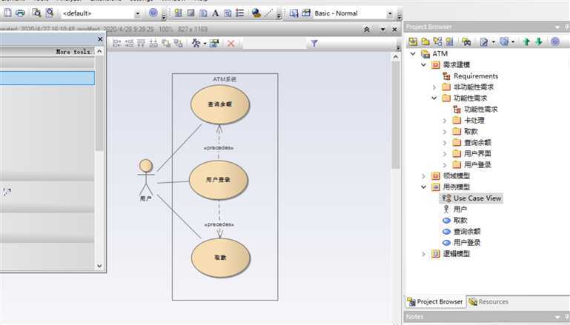Viewport: 570px width, 325px height.
Task: Select 用户登录 use case under 用例模型
Action: click(x=467, y=243)
